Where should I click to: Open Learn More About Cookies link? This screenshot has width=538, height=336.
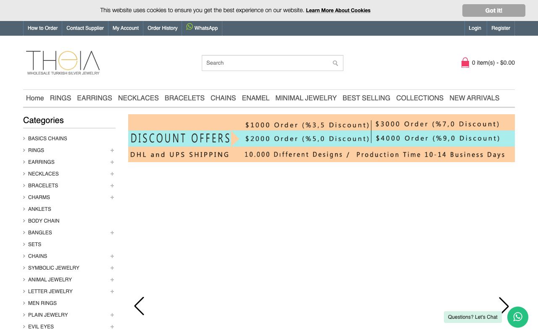[x=338, y=10]
